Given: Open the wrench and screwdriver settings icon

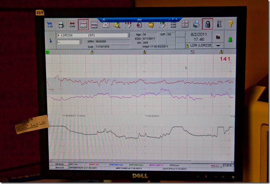Looking at the screenshot, I should pyautogui.click(x=219, y=24).
